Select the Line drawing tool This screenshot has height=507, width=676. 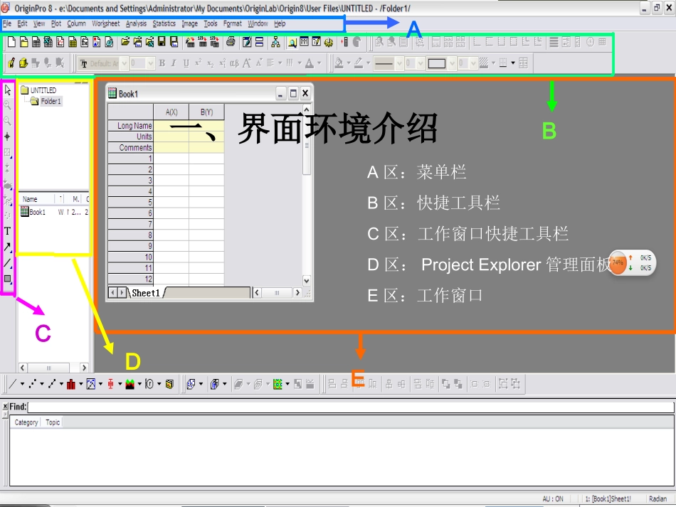(7, 263)
